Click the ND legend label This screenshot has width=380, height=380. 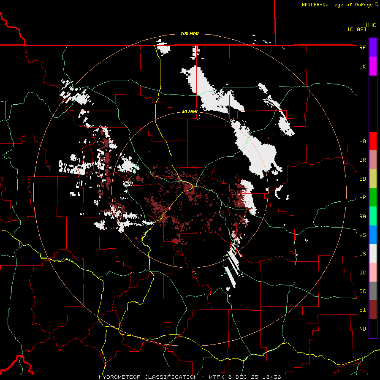pos(362,329)
